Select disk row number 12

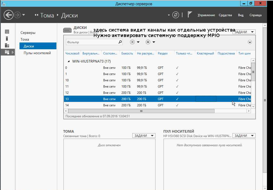[157, 93]
